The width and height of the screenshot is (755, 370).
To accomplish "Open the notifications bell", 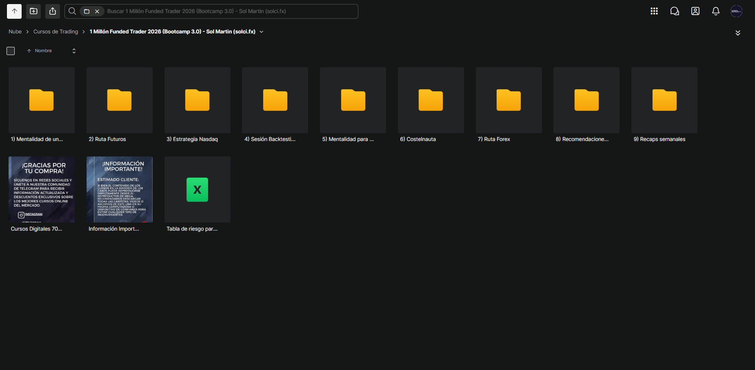I will (x=716, y=11).
